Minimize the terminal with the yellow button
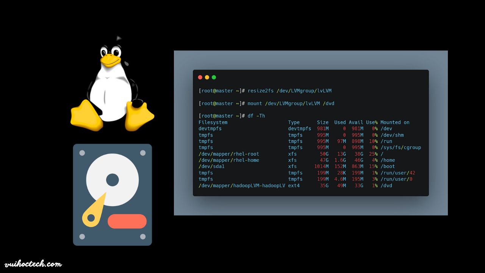The height and width of the screenshot is (273, 485). pyautogui.click(x=207, y=77)
